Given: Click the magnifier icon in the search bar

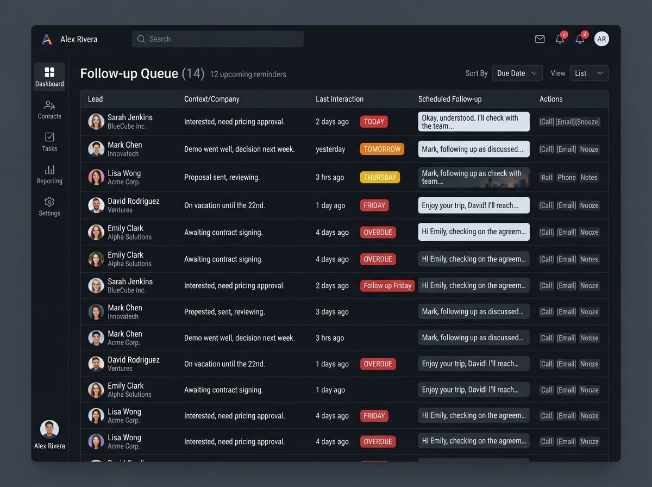Looking at the screenshot, I should (x=141, y=39).
